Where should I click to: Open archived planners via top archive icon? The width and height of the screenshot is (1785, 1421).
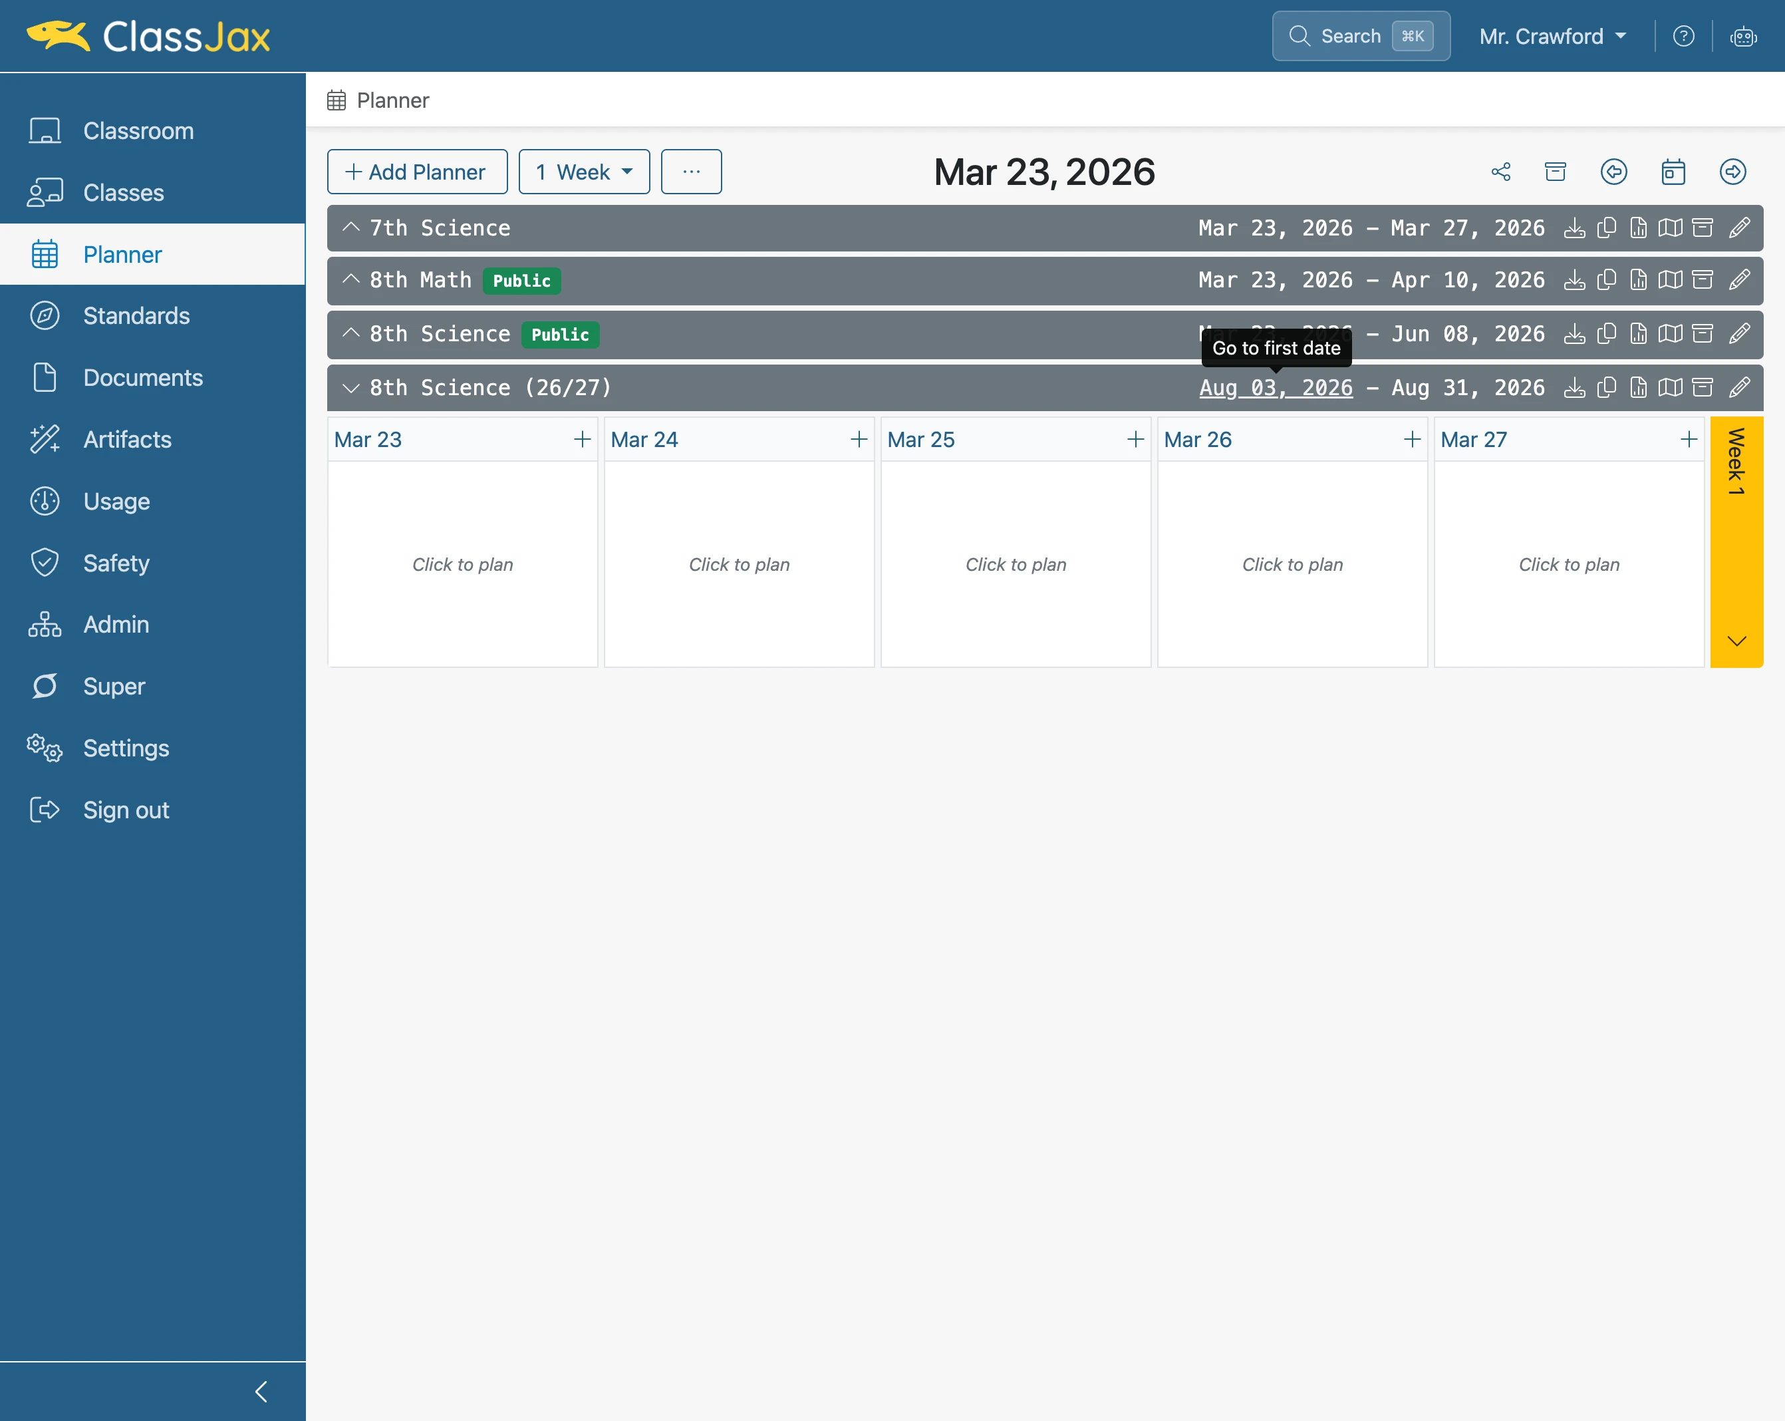coord(1556,172)
